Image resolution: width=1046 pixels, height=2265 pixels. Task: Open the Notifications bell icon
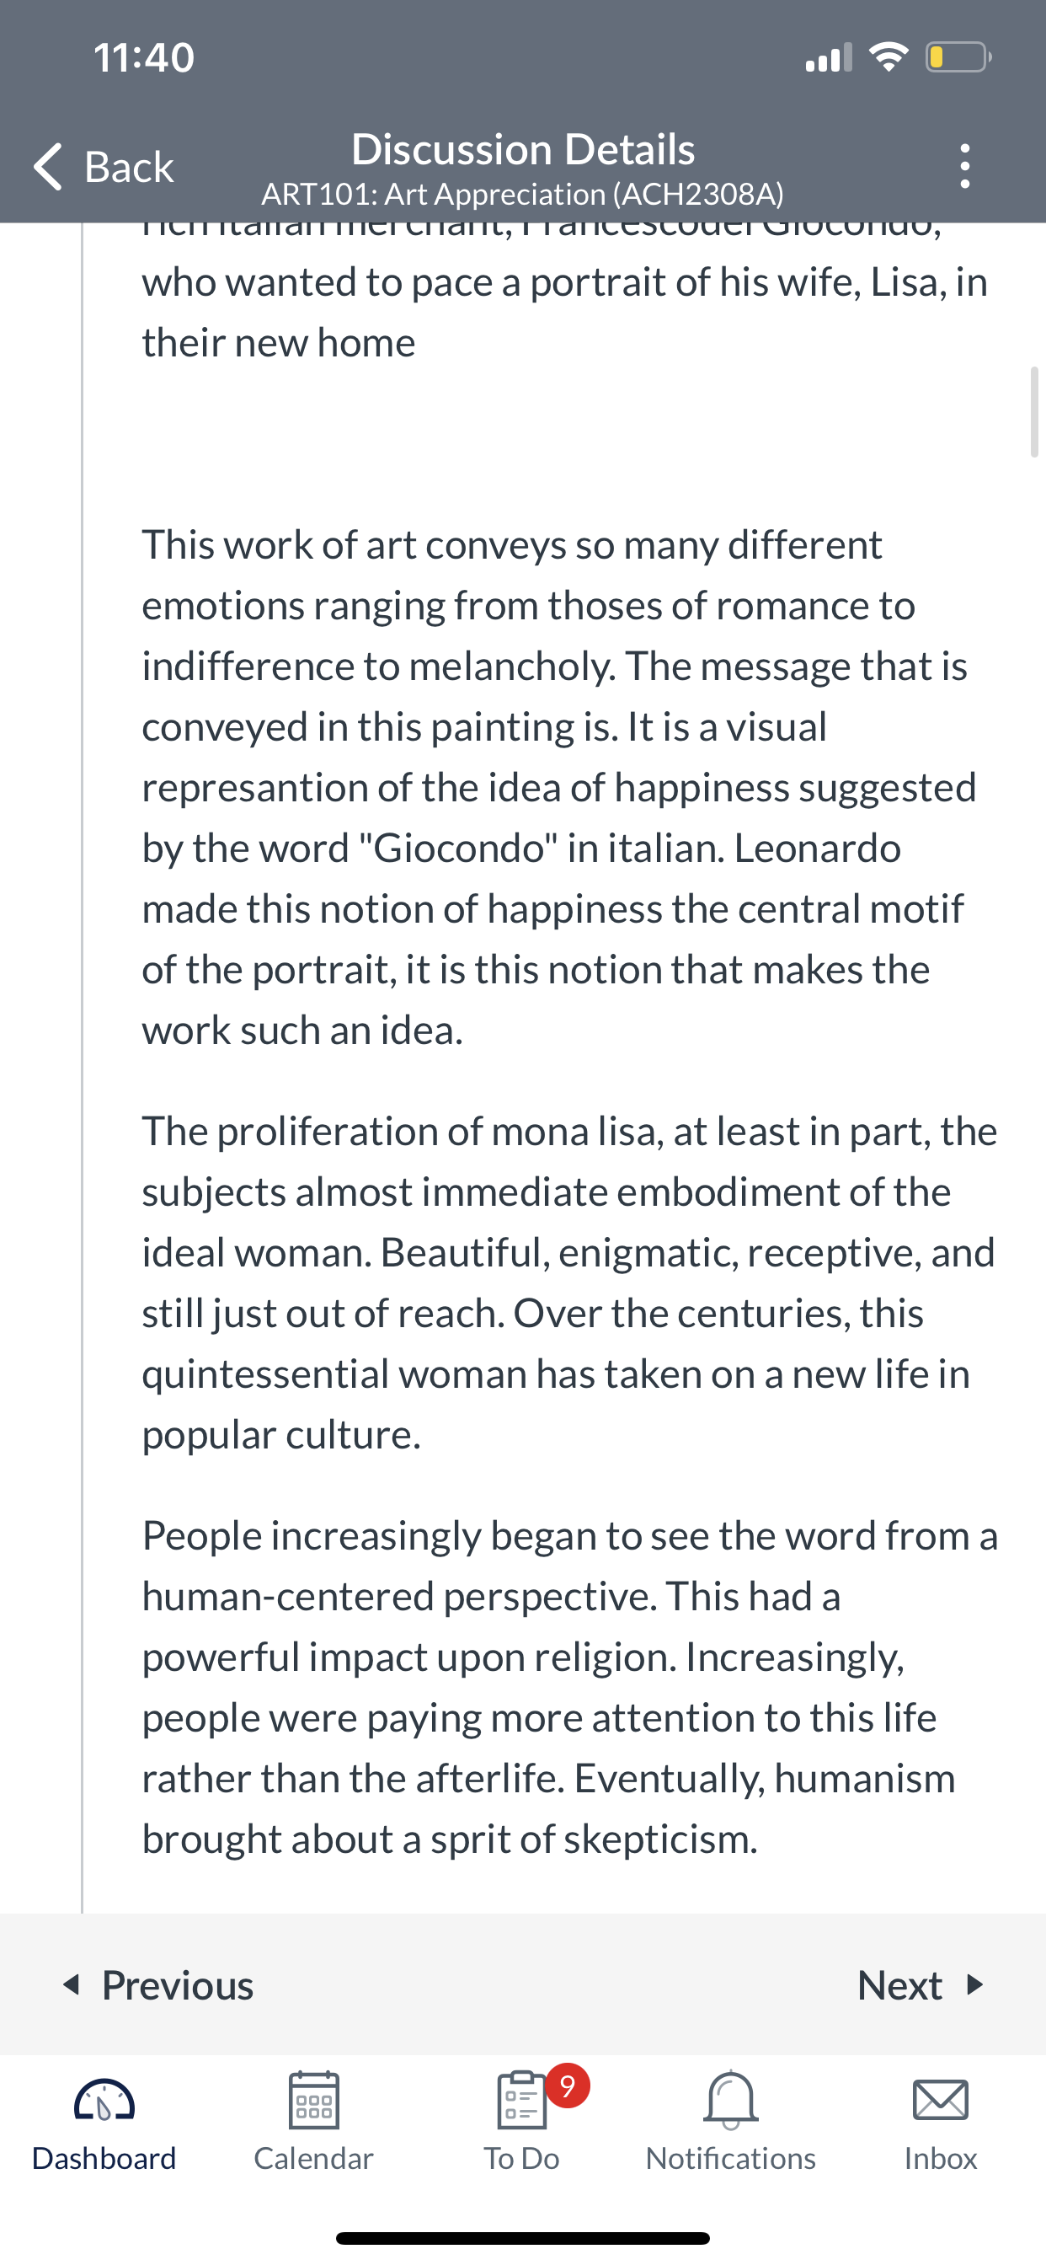tap(730, 2100)
